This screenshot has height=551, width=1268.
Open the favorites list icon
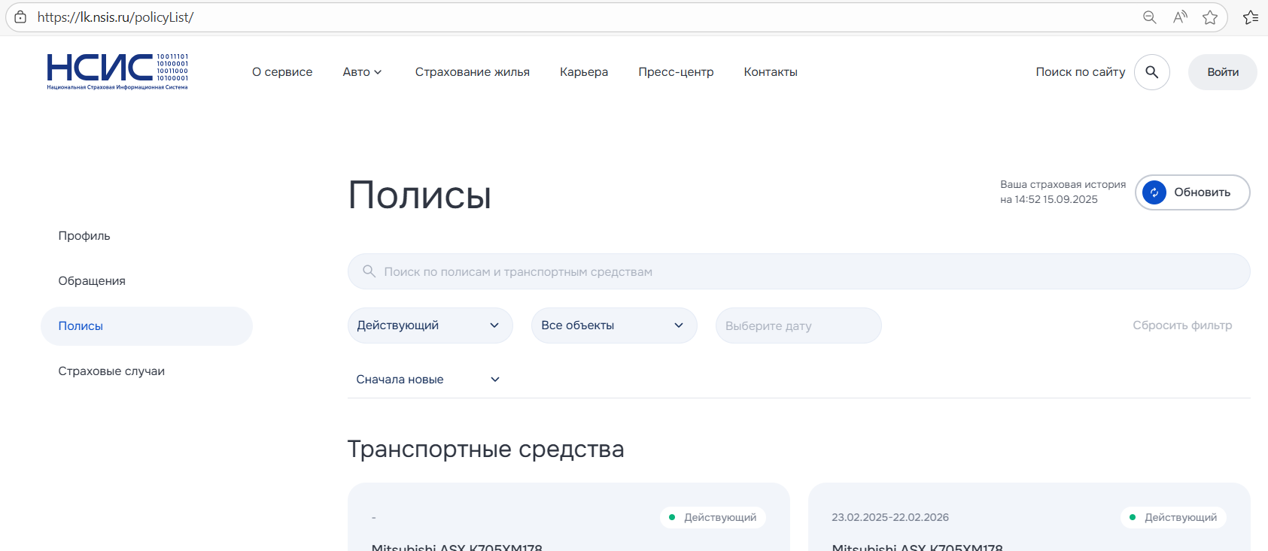click(1251, 17)
